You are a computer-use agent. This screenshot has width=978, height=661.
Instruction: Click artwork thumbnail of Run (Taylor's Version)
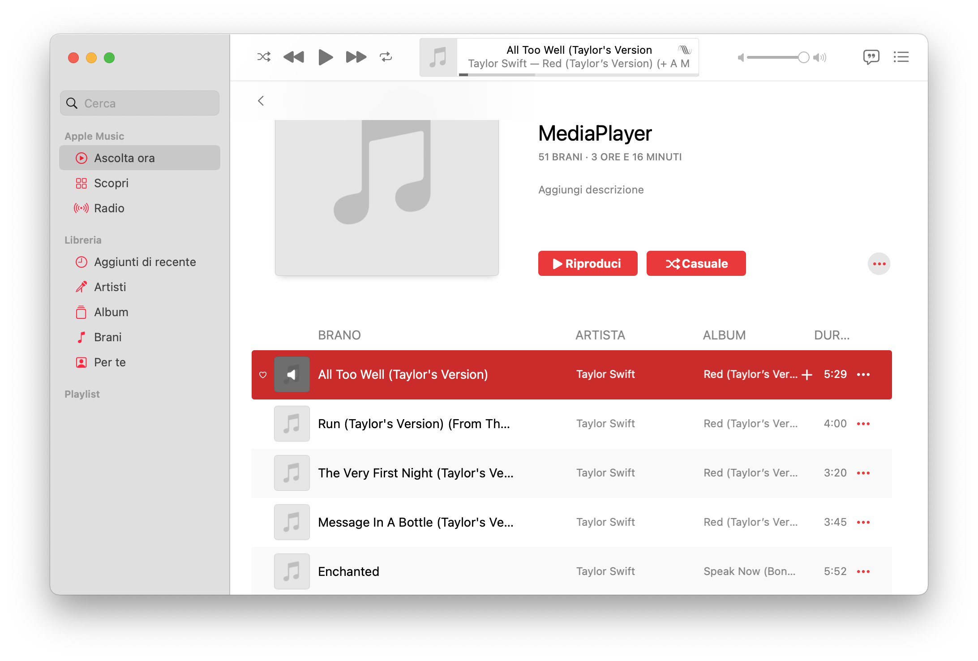pos(292,424)
